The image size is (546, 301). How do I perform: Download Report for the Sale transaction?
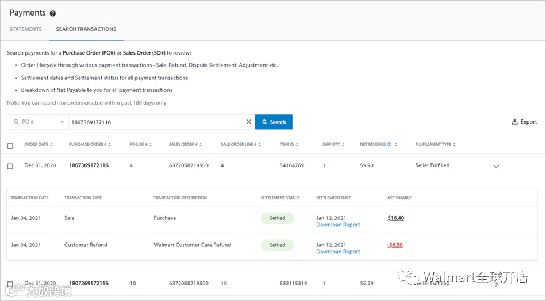338,225
